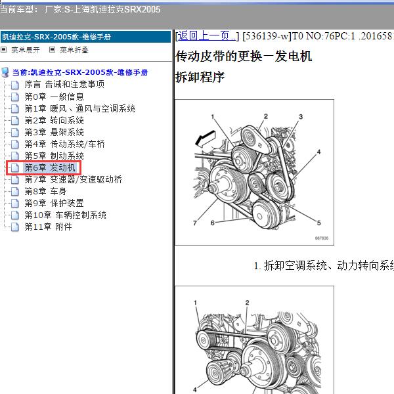Collapse all menus via 菜单折叠
The width and height of the screenshot is (394, 394).
74,50
